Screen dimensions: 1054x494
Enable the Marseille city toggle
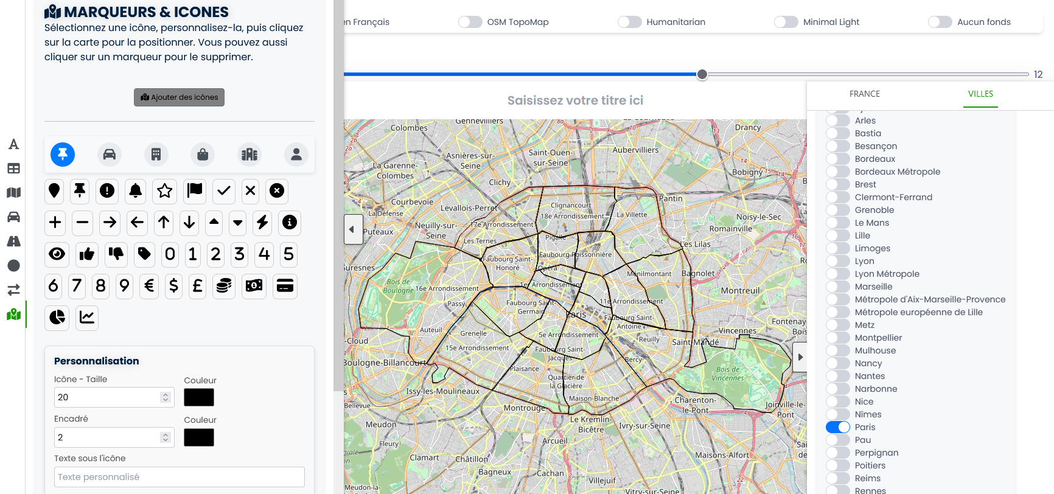(838, 287)
